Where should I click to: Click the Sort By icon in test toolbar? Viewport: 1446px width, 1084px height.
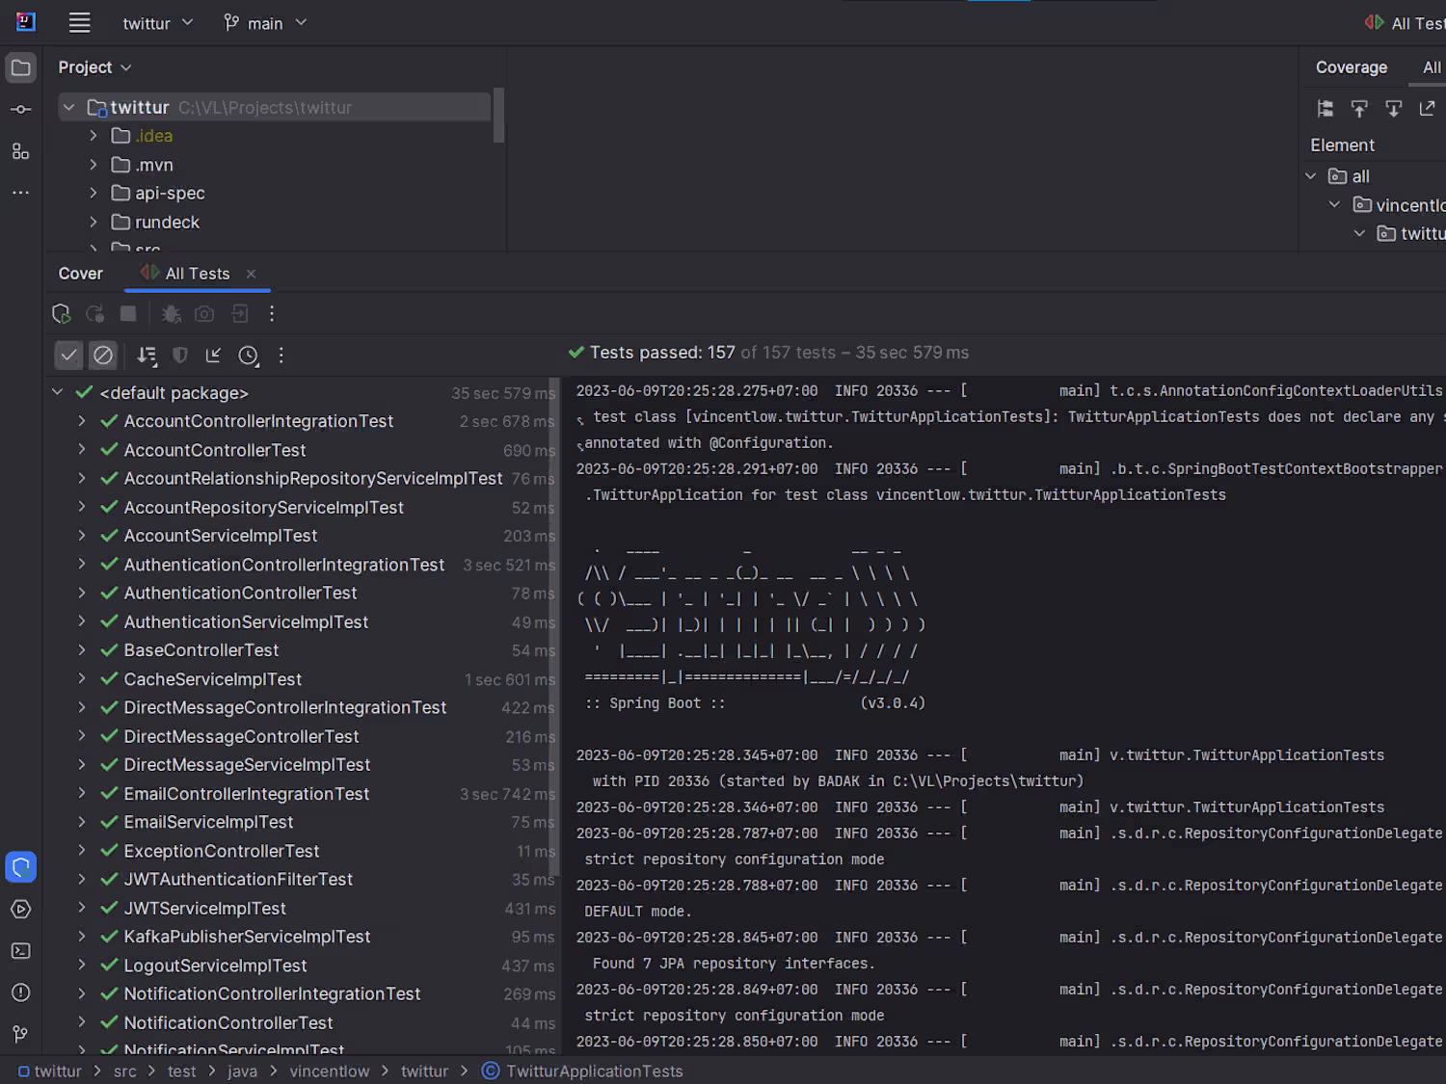[147, 356]
